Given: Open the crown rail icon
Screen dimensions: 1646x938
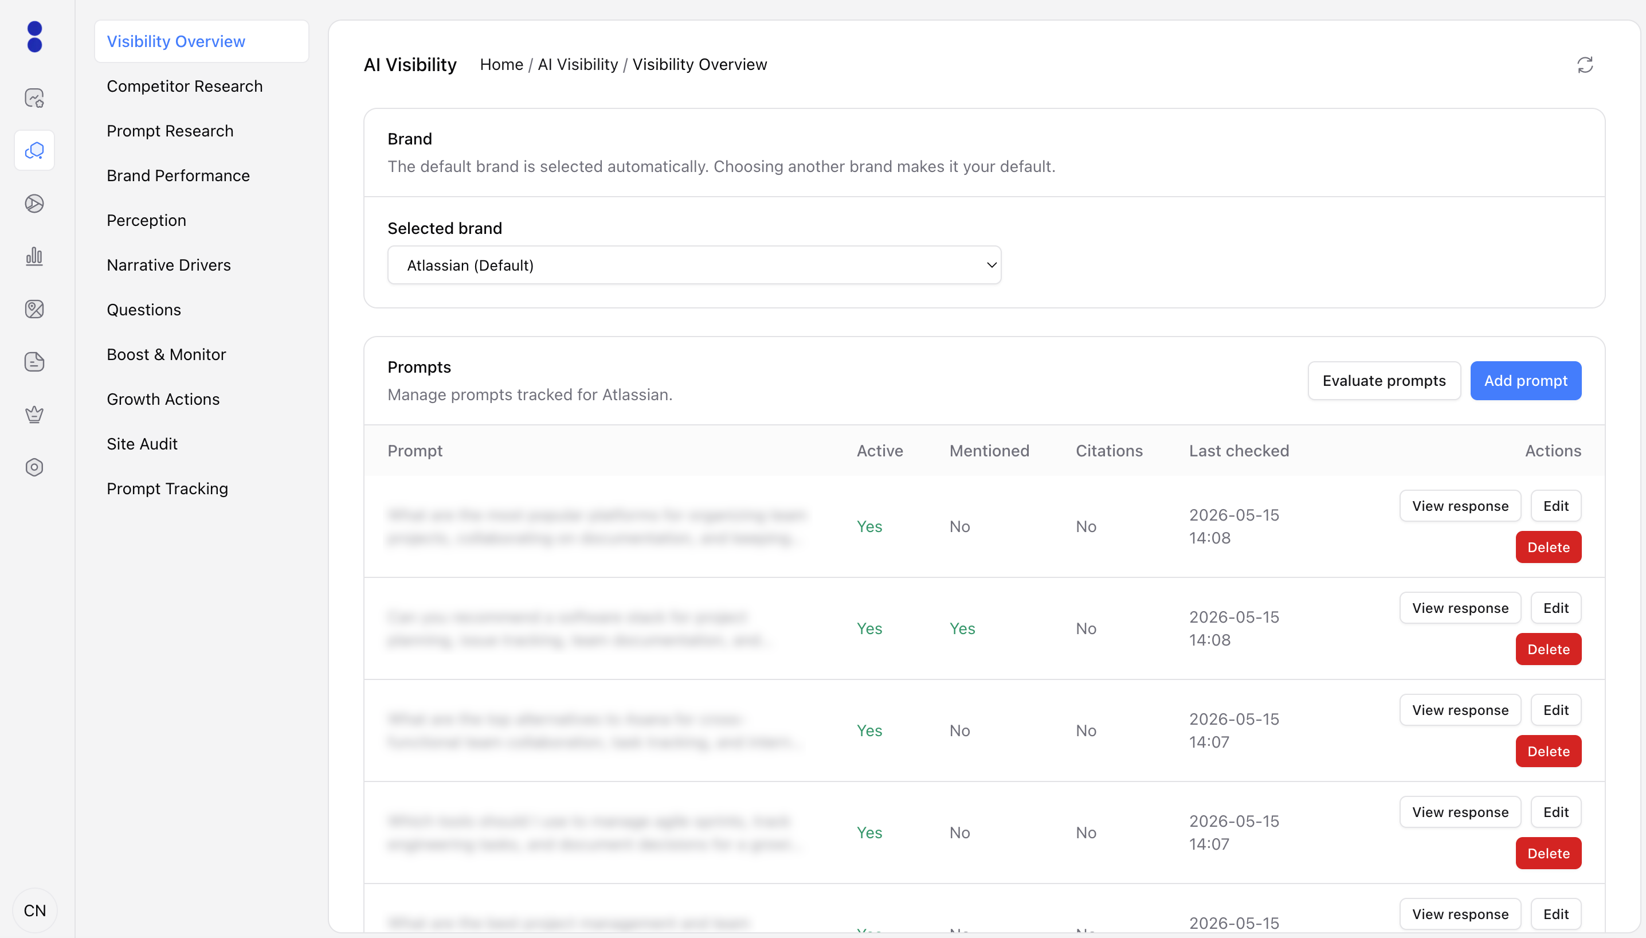Looking at the screenshot, I should [x=35, y=414].
